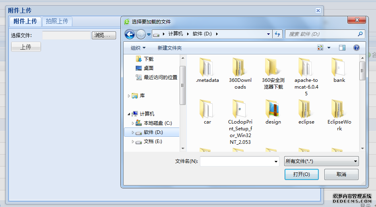
Task: Collapse the 计算机 tree node arrow
Action: [x=129, y=114]
